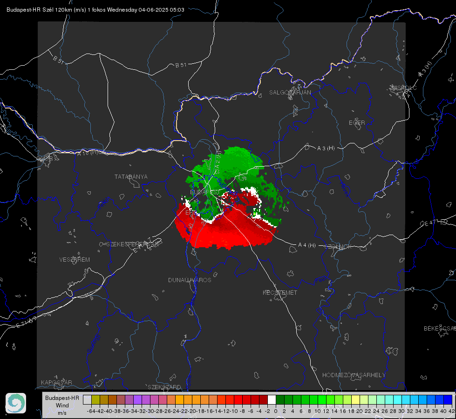Click the A 3 (H) label near Miskolc

pyautogui.click(x=425, y=69)
